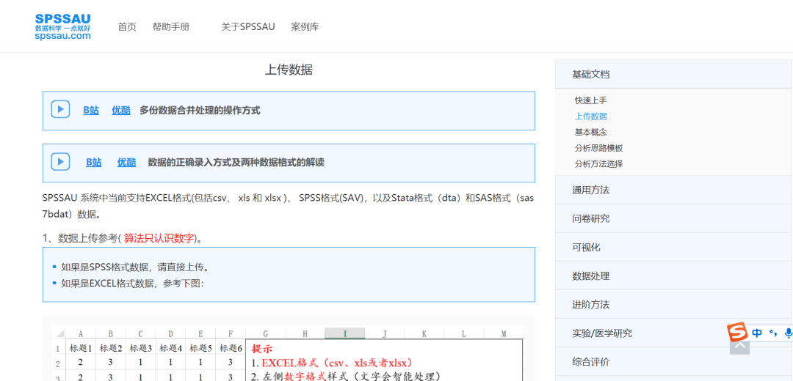Expand the 综合评价 section
Screen dimensions: 793x381
[x=673, y=362]
